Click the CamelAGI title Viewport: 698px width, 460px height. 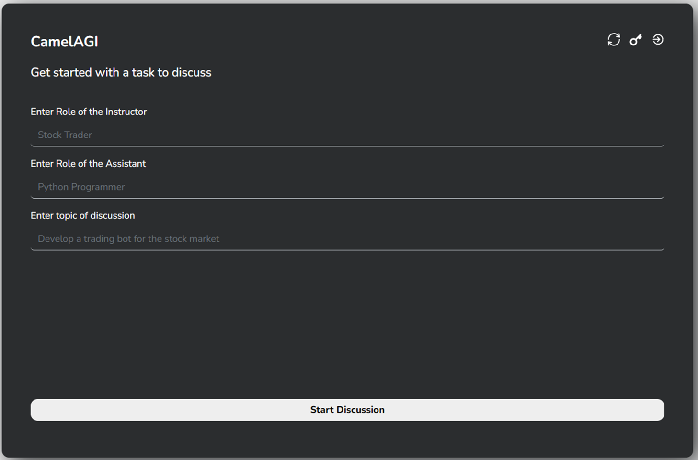(64, 42)
